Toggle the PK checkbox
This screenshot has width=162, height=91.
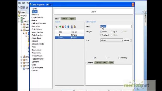(94, 58)
